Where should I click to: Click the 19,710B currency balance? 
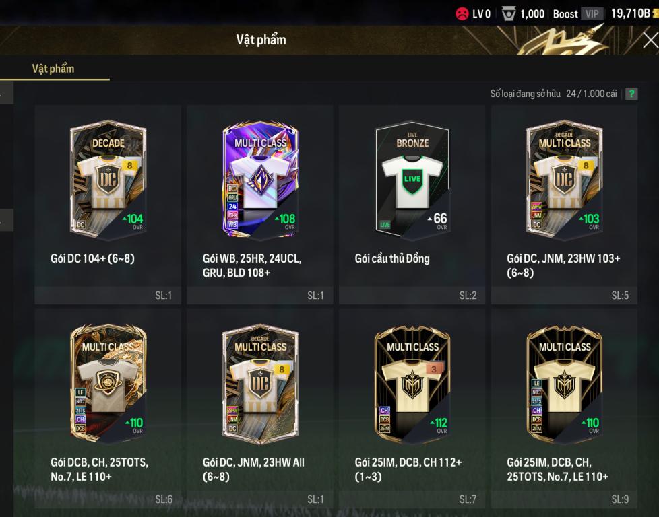click(631, 13)
